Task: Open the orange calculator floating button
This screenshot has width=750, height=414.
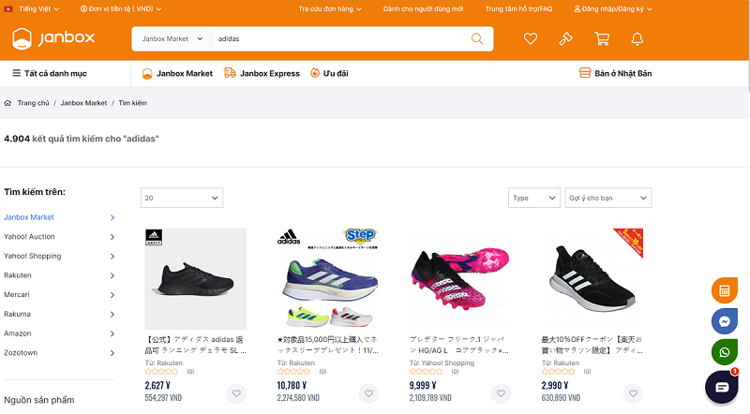Action: [724, 290]
